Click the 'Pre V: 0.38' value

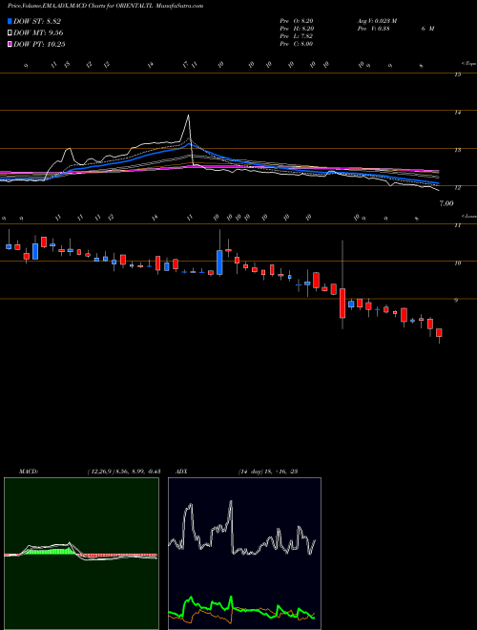click(x=373, y=29)
